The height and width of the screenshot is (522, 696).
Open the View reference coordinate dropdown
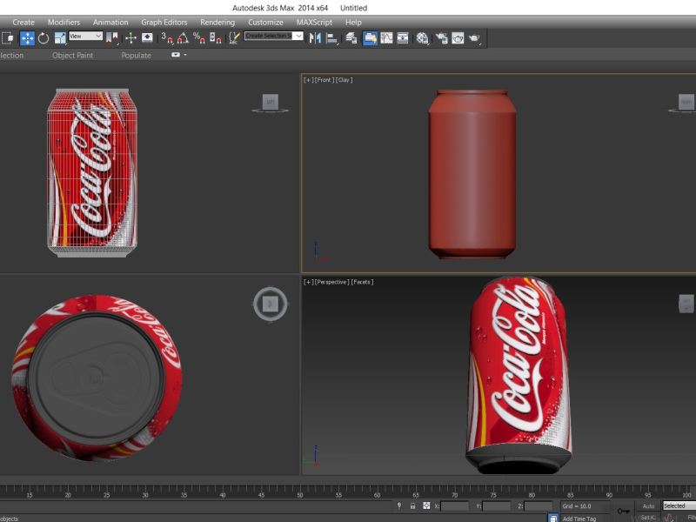pos(85,37)
